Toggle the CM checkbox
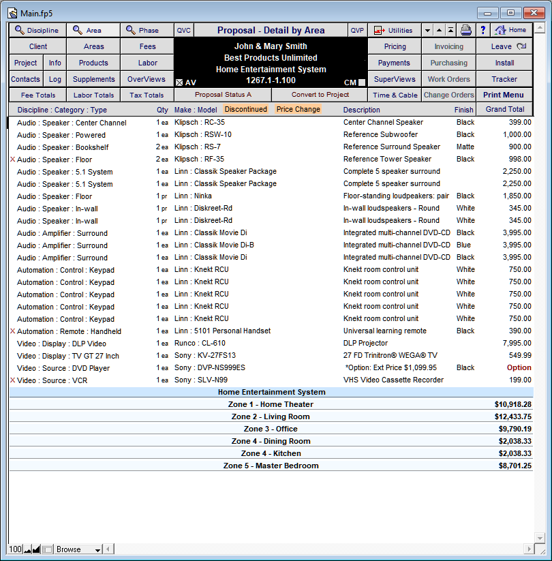Viewport: 552px width, 561px height. point(362,82)
